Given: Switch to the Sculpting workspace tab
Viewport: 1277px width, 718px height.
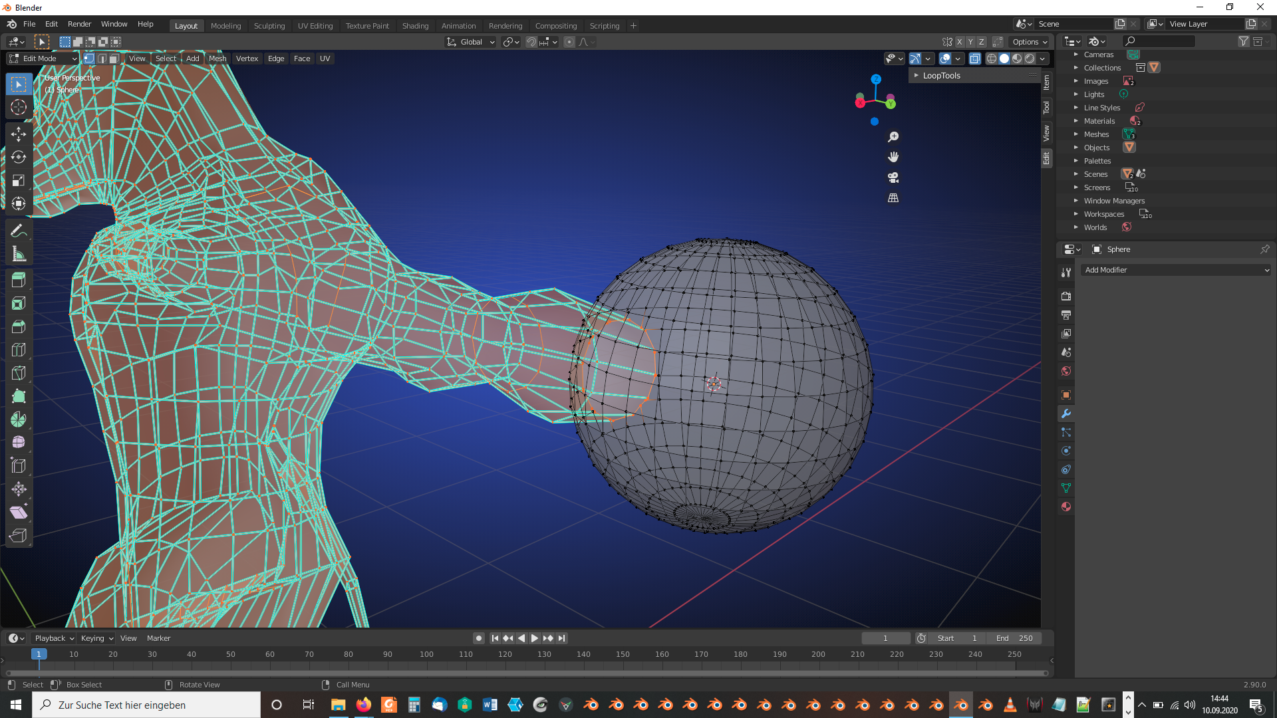Looking at the screenshot, I should tap(269, 25).
